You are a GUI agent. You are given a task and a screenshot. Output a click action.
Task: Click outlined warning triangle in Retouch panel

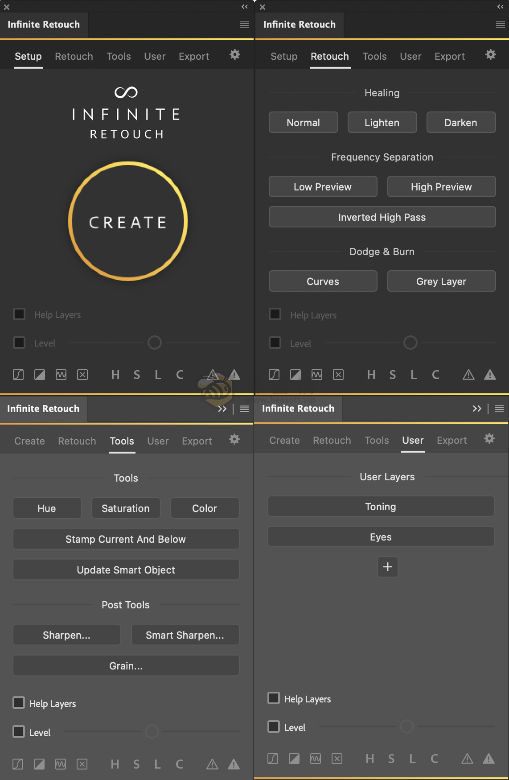468,375
